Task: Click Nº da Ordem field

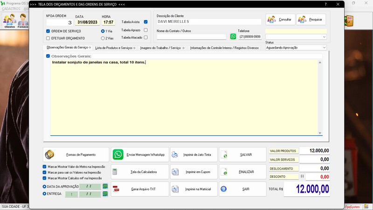Action: click(x=60, y=22)
